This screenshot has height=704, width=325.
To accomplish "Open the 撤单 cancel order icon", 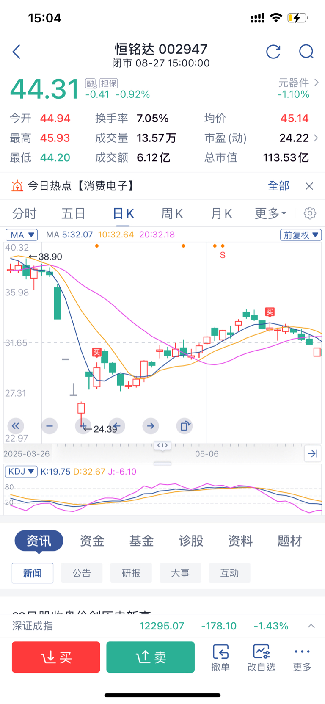I will pos(220,657).
